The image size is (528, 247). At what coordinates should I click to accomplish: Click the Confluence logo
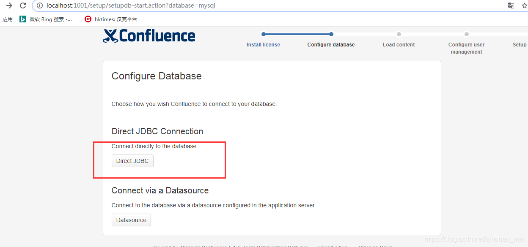pyautogui.click(x=149, y=36)
